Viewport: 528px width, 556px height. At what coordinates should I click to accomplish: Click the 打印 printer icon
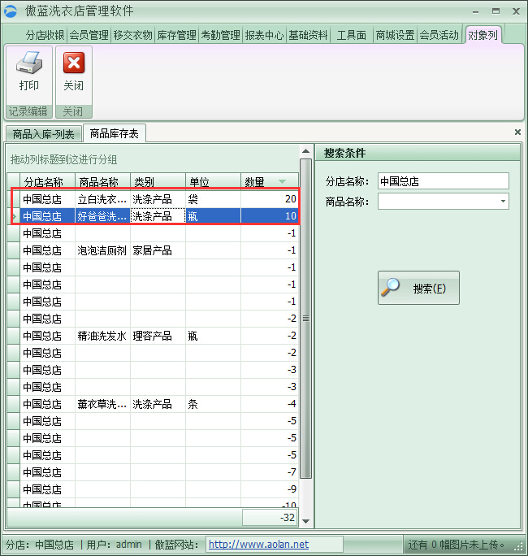pyautogui.click(x=29, y=63)
